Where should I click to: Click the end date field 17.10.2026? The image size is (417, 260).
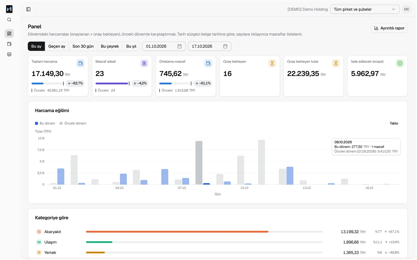210,46
